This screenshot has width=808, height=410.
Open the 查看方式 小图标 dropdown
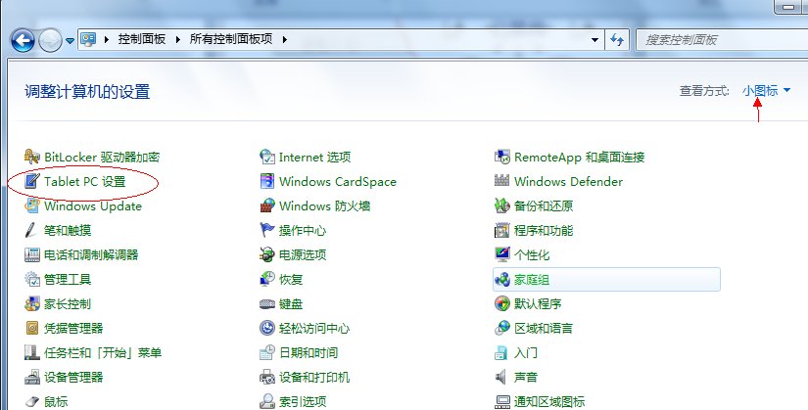(766, 91)
